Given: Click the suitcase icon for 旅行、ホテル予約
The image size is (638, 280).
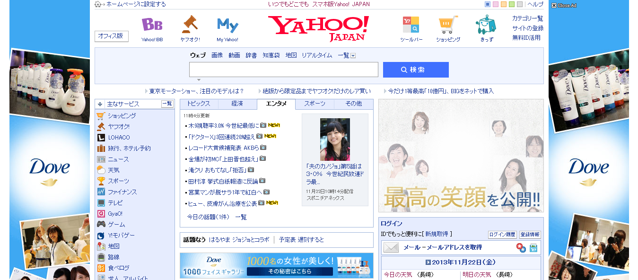Looking at the screenshot, I should click(x=101, y=149).
